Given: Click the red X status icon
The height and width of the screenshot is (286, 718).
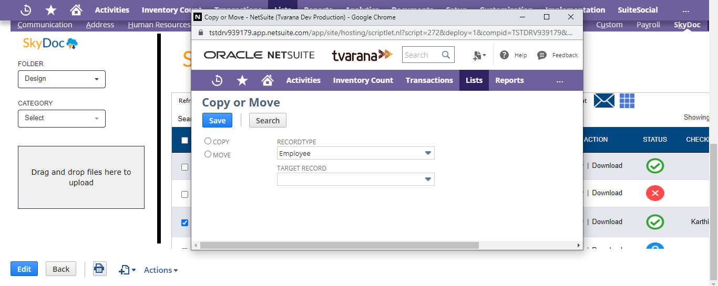Looking at the screenshot, I should point(655,193).
